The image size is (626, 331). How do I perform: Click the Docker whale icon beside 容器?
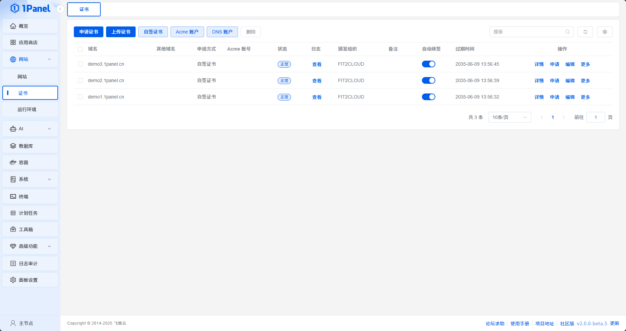click(13, 162)
